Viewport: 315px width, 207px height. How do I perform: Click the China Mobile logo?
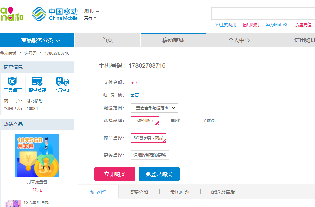click(x=55, y=14)
